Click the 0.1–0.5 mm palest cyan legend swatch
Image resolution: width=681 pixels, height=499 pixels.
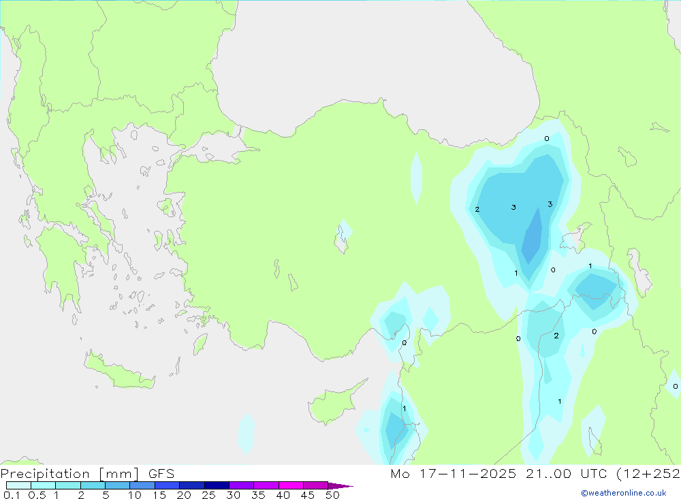pyautogui.click(x=18, y=485)
